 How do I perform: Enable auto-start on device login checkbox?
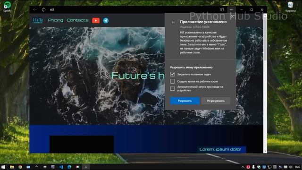point(172,88)
